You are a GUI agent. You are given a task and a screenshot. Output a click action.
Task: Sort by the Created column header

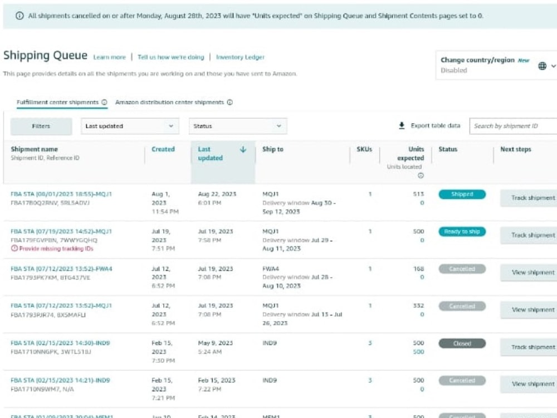[163, 149]
